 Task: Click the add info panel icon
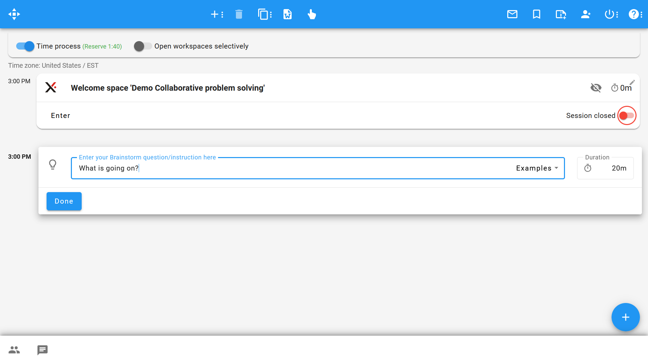click(x=561, y=14)
